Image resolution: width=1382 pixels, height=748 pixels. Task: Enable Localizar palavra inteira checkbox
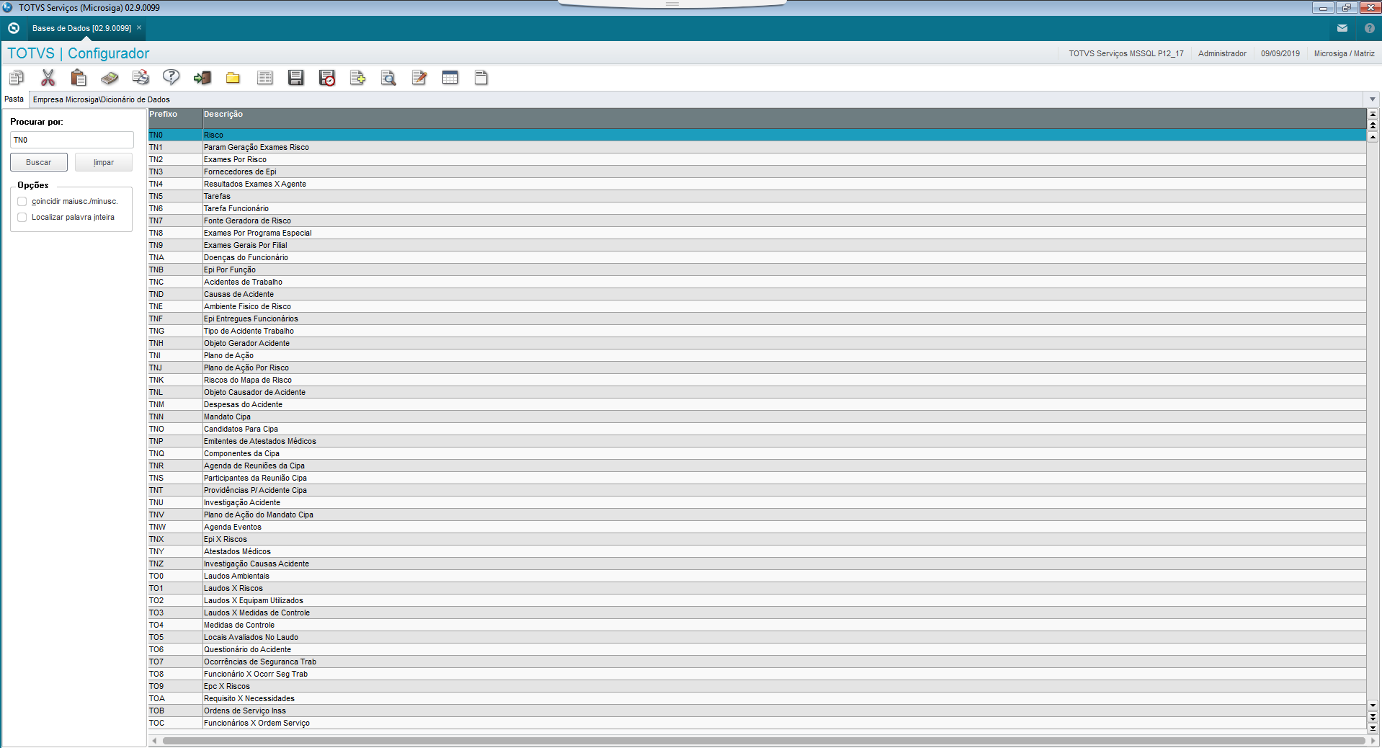click(x=22, y=218)
